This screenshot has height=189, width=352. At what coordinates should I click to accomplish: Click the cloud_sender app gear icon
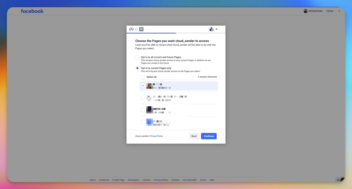tap(141, 29)
